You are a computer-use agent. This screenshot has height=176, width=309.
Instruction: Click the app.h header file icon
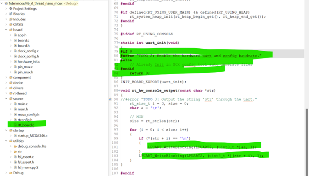pos(16,35)
